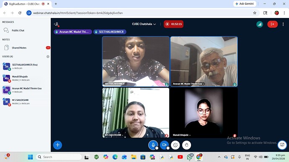Show hidden system tray icons
The height and width of the screenshot is (162, 289).
click(x=219, y=157)
